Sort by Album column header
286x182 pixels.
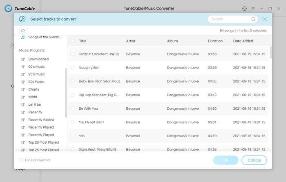click(x=172, y=41)
